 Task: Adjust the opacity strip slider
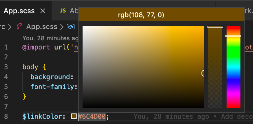[215, 67]
